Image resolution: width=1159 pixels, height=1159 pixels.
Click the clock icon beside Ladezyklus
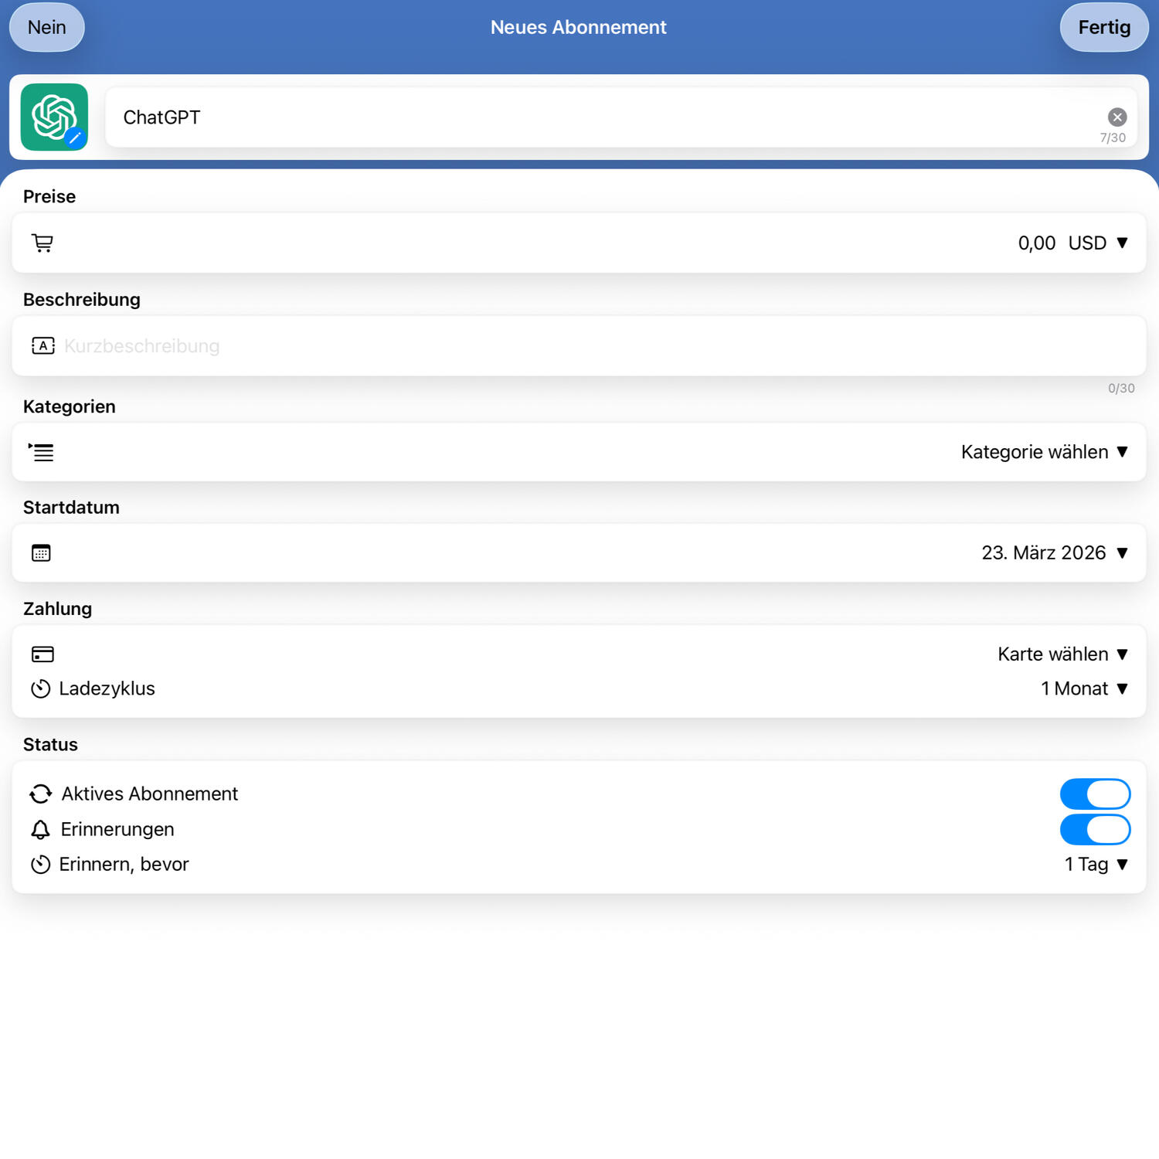pyautogui.click(x=41, y=688)
